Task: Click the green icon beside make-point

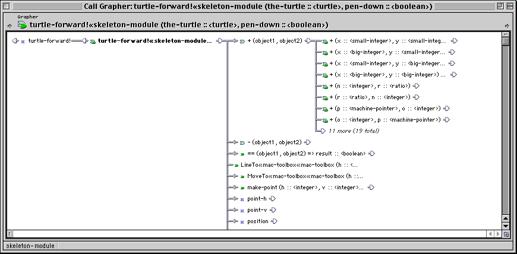Action: coord(242,188)
